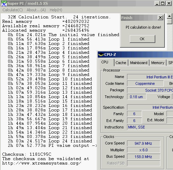The width and height of the screenshot is (173, 170).
Task: Open the Calculate(C) menu
Action: coord(13,10)
